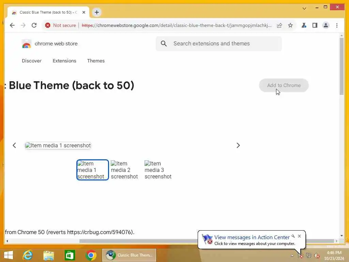Click the Action Center flag tray icon
Screen dimensions: 349x262
tap(301, 255)
